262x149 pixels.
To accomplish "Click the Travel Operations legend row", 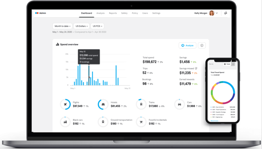I will tap(223, 110).
